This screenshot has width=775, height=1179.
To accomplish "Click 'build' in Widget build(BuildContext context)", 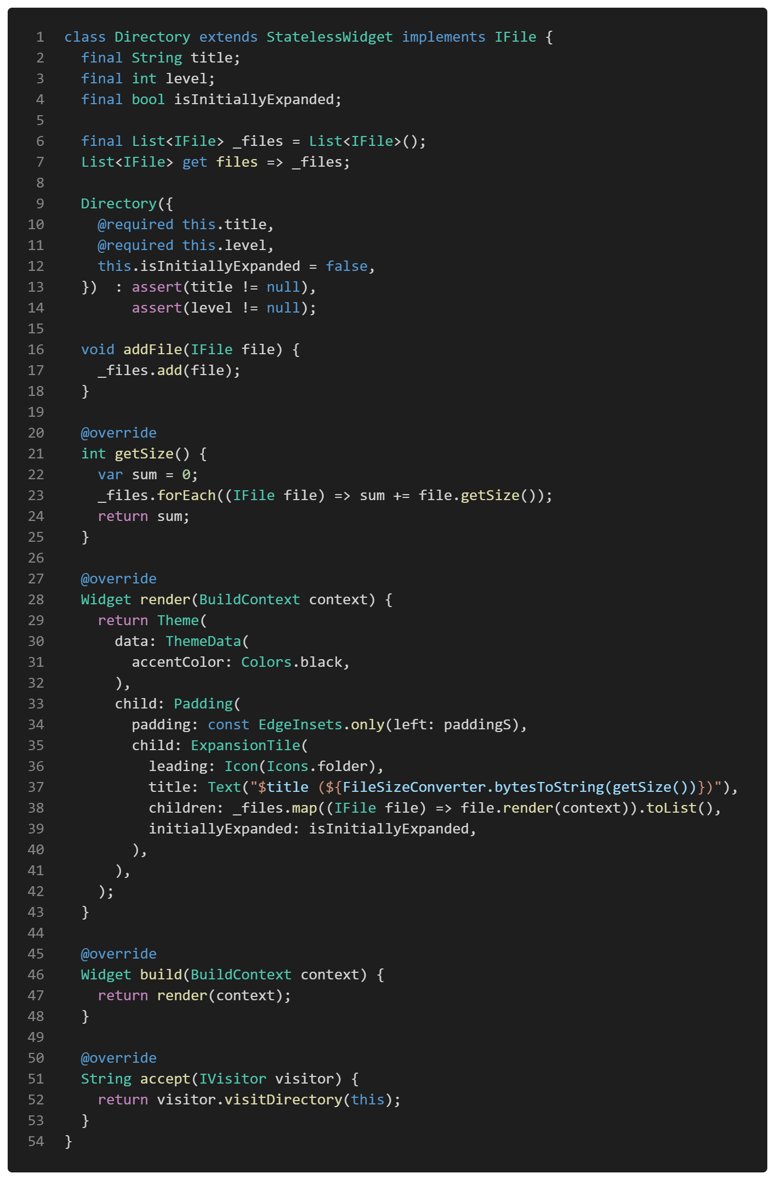I will (x=161, y=975).
